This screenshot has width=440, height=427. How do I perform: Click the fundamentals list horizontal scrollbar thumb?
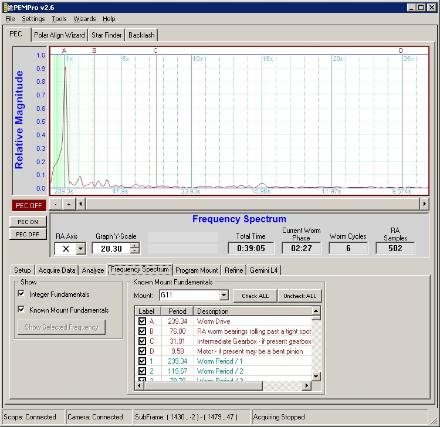click(x=203, y=386)
